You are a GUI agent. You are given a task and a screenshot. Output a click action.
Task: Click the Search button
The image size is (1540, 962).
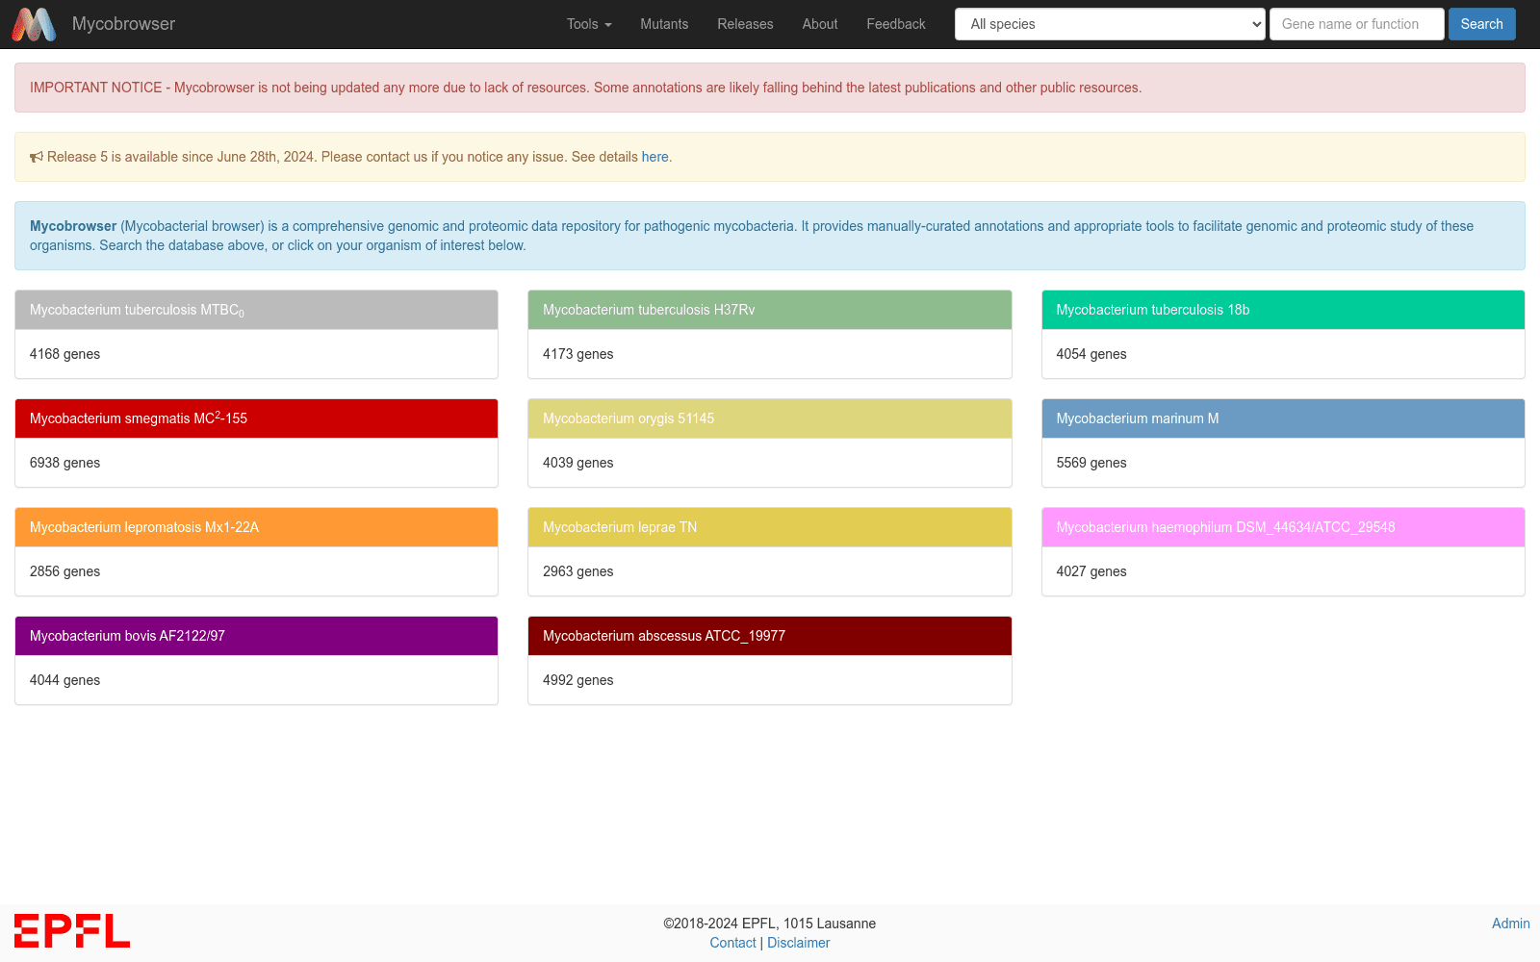(x=1481, y=24)
